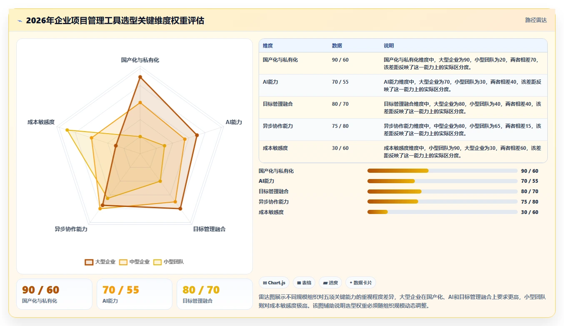The width and height of the screenshot is (564, 326).
Task: Click the 大型企业 data point on 国产化 axis
Action: pyautogui.click(x=140, y=77)
